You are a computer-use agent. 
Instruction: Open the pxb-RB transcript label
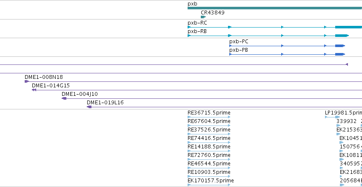197,31
